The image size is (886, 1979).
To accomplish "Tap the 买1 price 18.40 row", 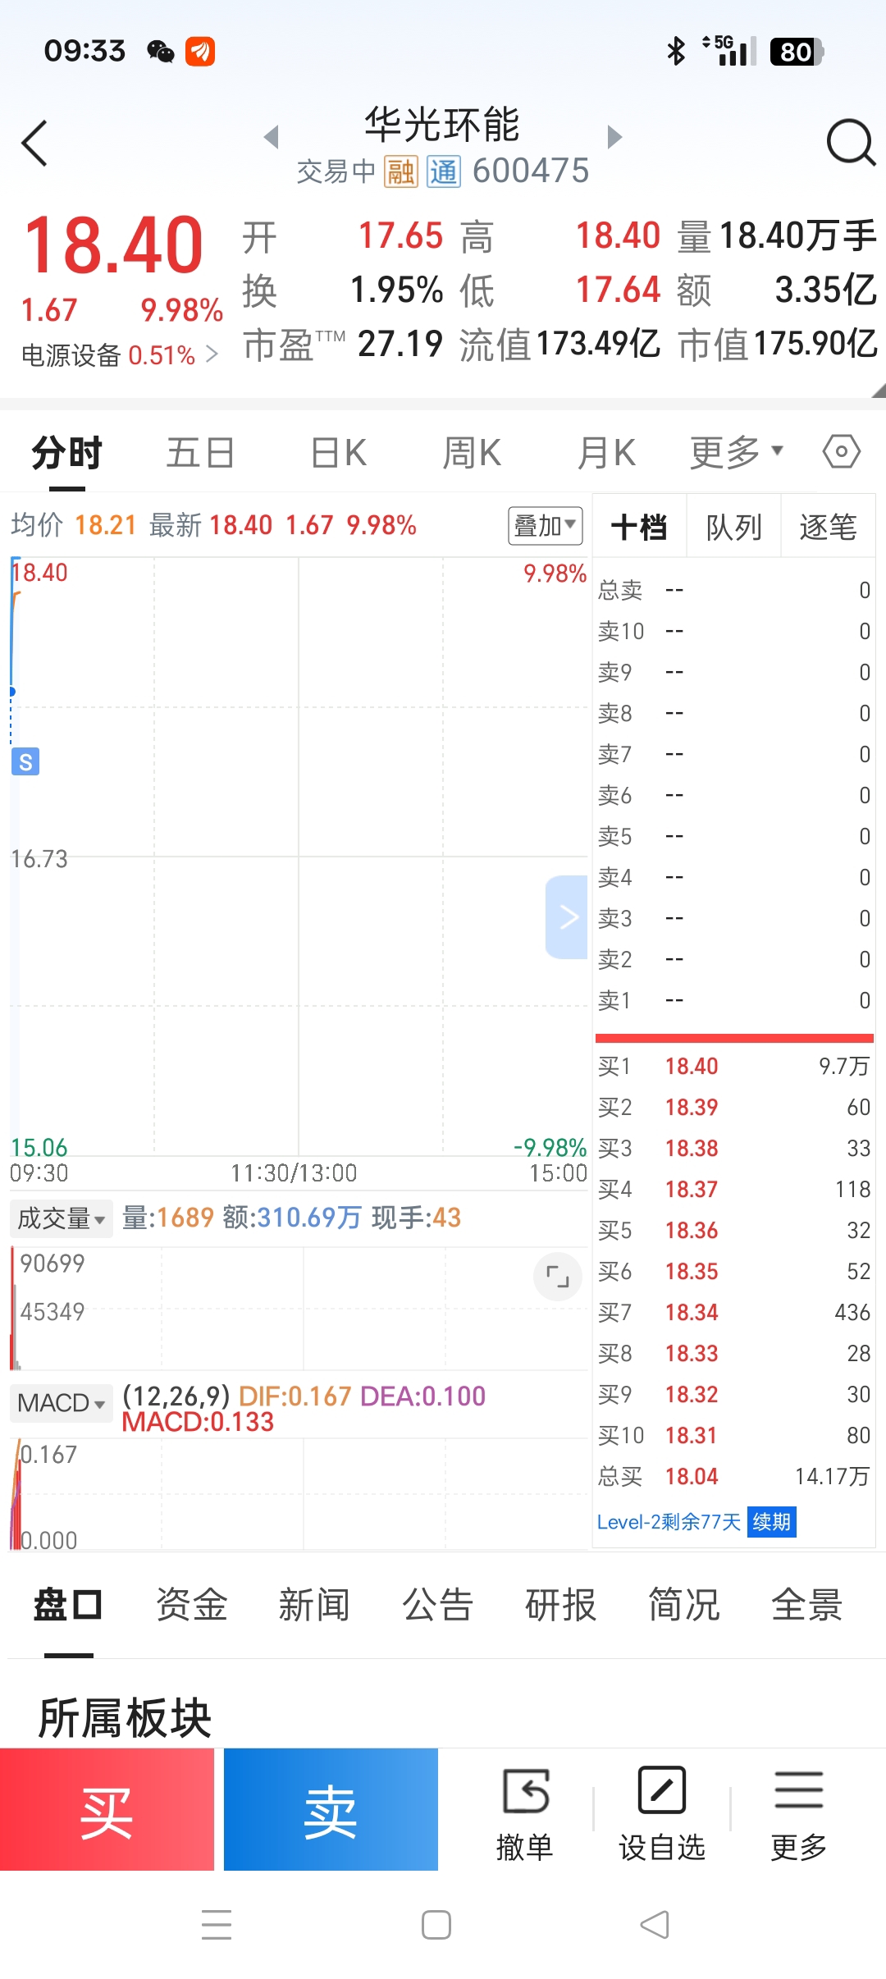I will 733,1066.
